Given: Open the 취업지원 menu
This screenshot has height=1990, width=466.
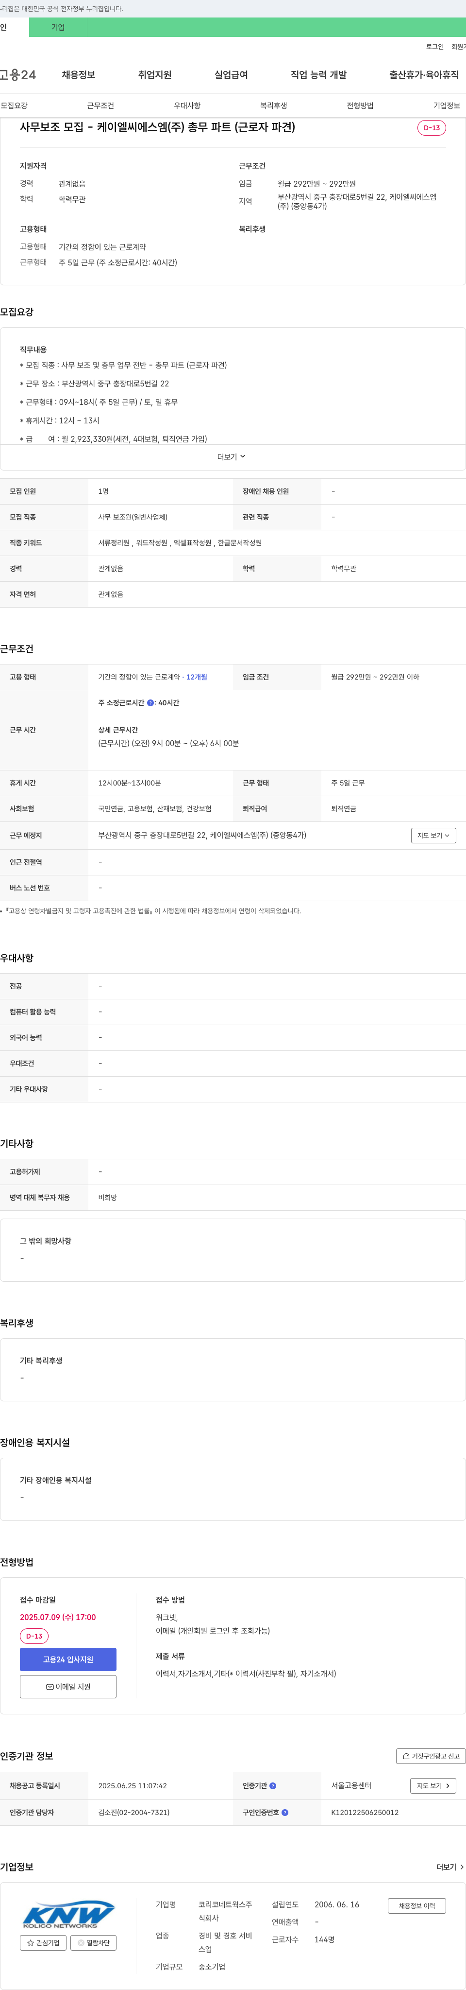Looking at the screenshot, I should [155, 75].
